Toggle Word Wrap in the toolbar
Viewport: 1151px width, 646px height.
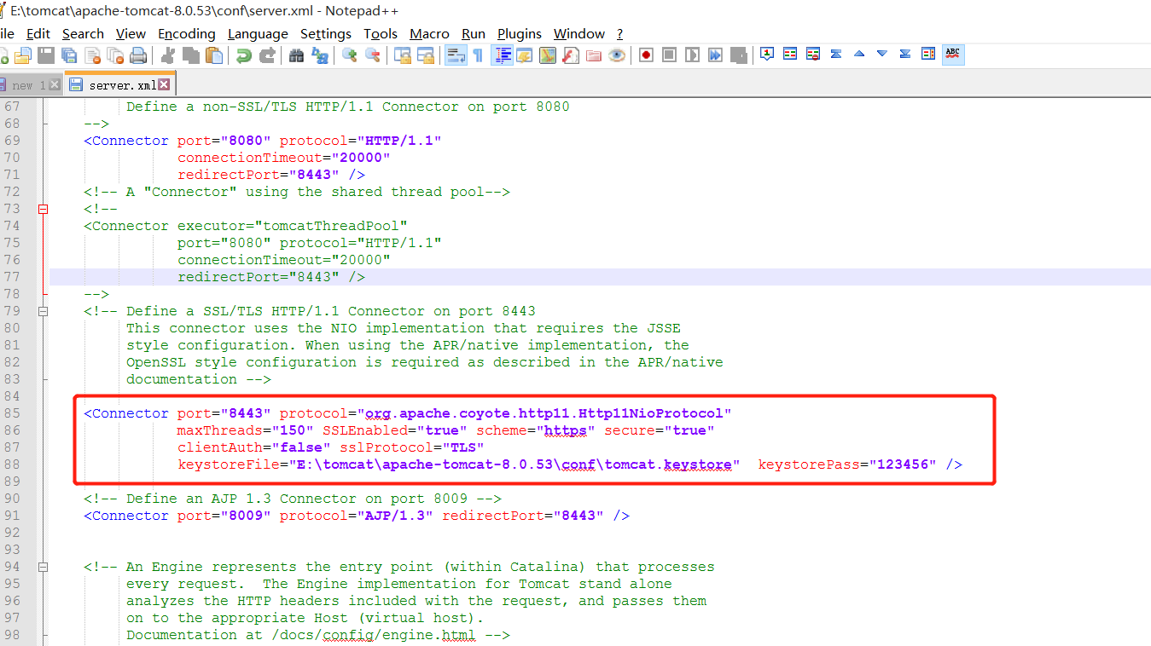[x=456, y=55]
